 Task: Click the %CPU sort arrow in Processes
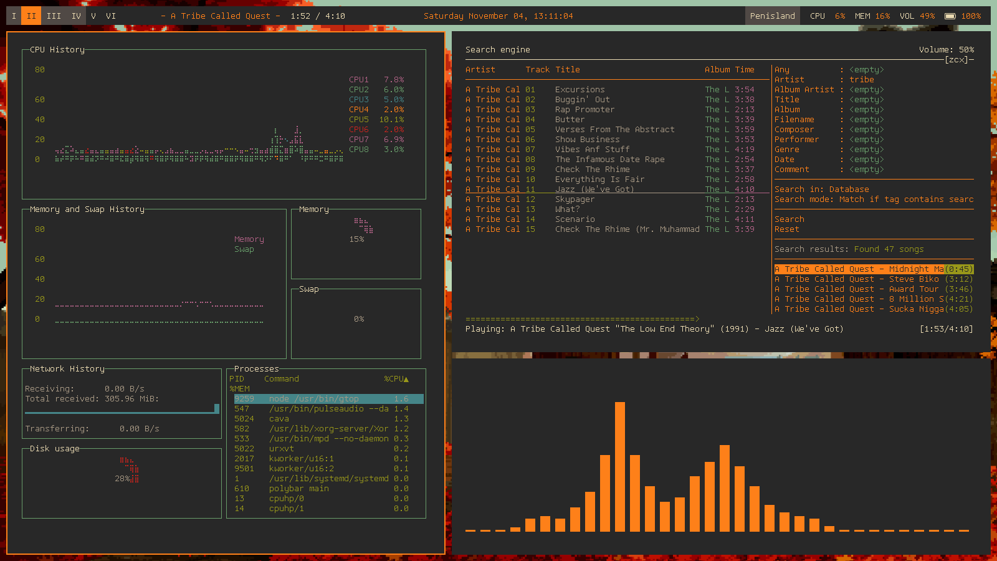[x=406, y=379]
